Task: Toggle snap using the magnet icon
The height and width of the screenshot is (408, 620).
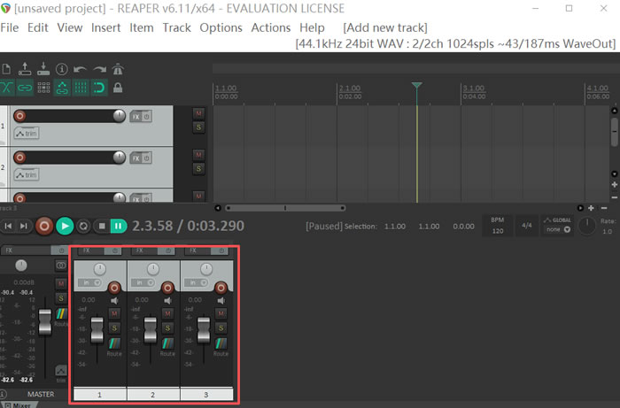Action: point(99,88)
